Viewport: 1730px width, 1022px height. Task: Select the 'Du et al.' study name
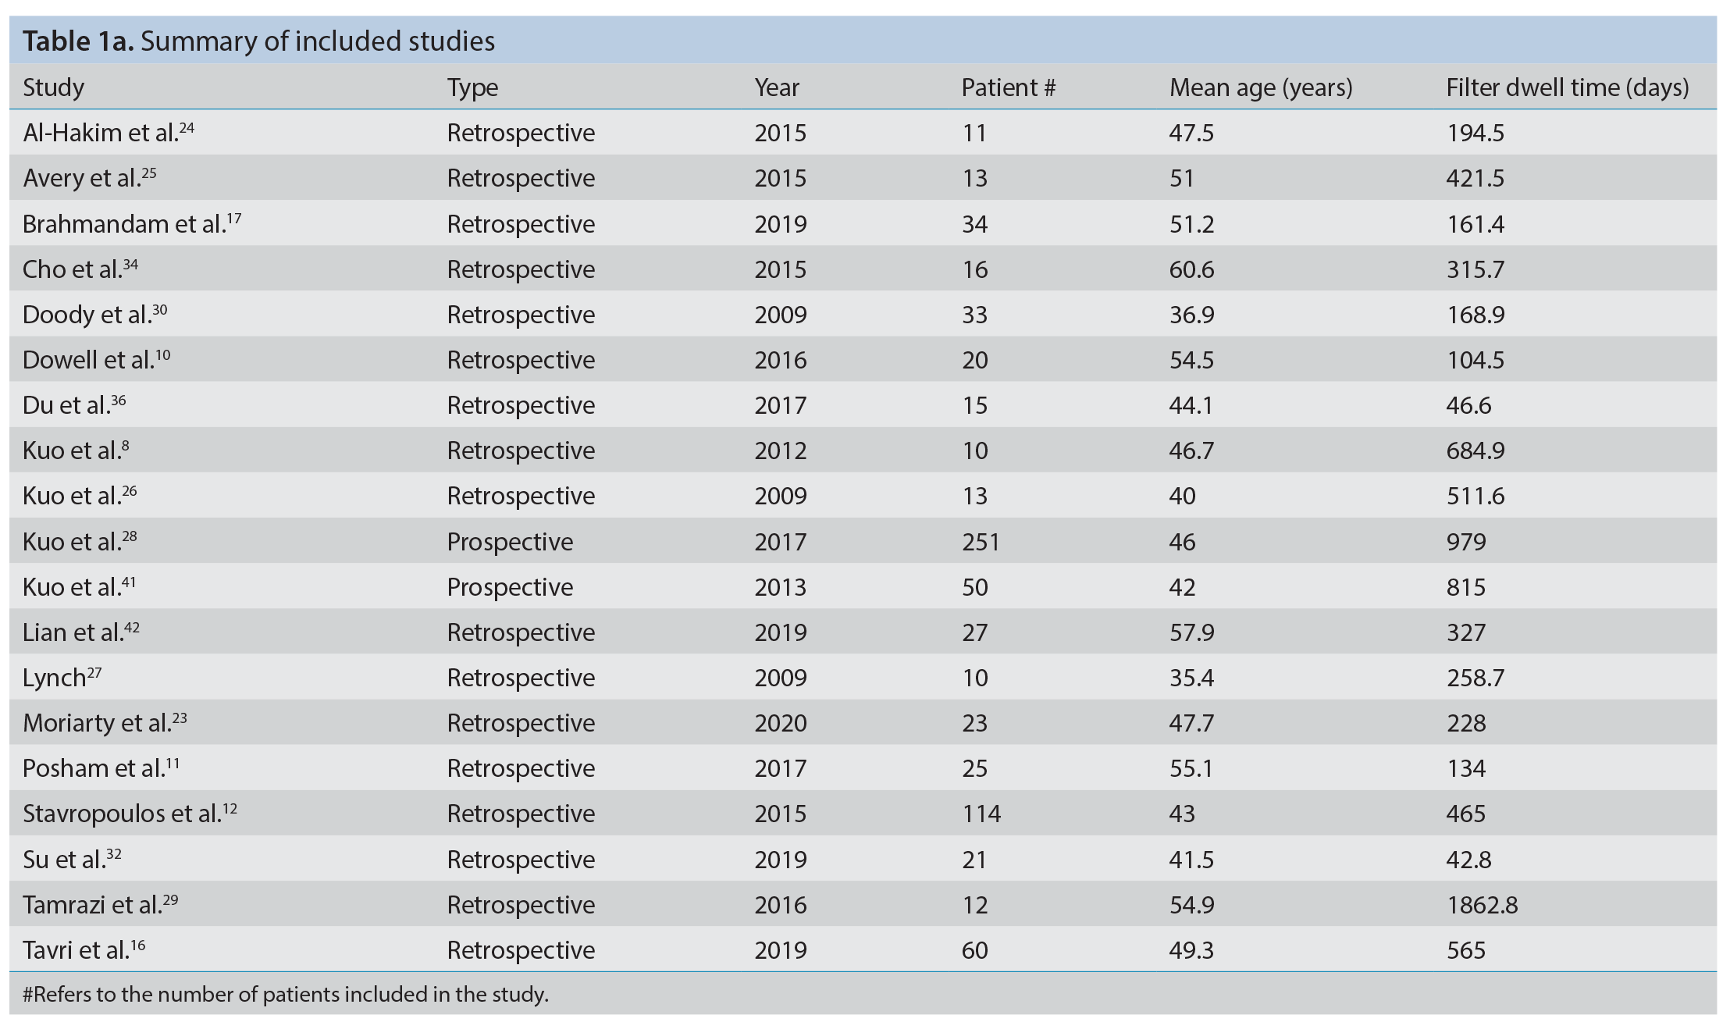[74, 404]
